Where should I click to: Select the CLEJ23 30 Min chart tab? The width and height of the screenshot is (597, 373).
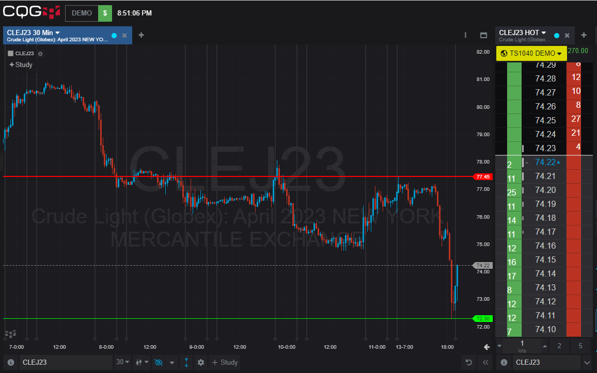point(57,35)
